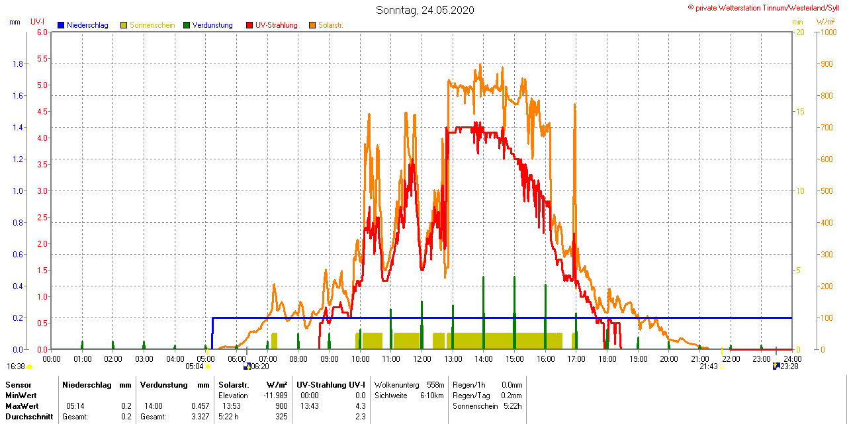
Task: Click the UV max time 13:43
Action: point(310,405)
